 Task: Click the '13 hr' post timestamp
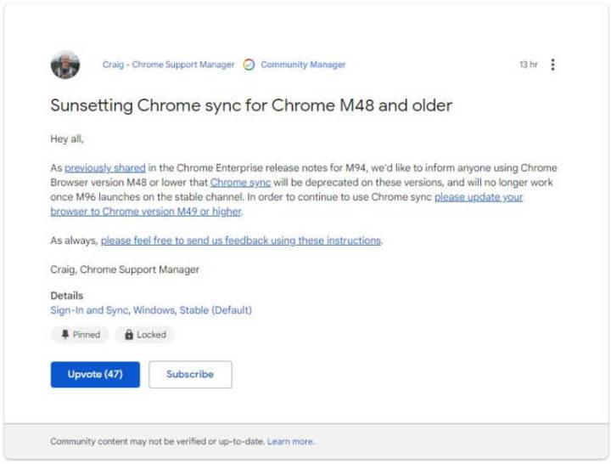click(528, 65)
